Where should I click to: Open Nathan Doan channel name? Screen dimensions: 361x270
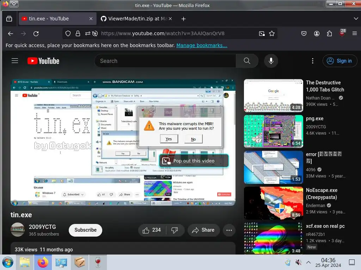320,98
